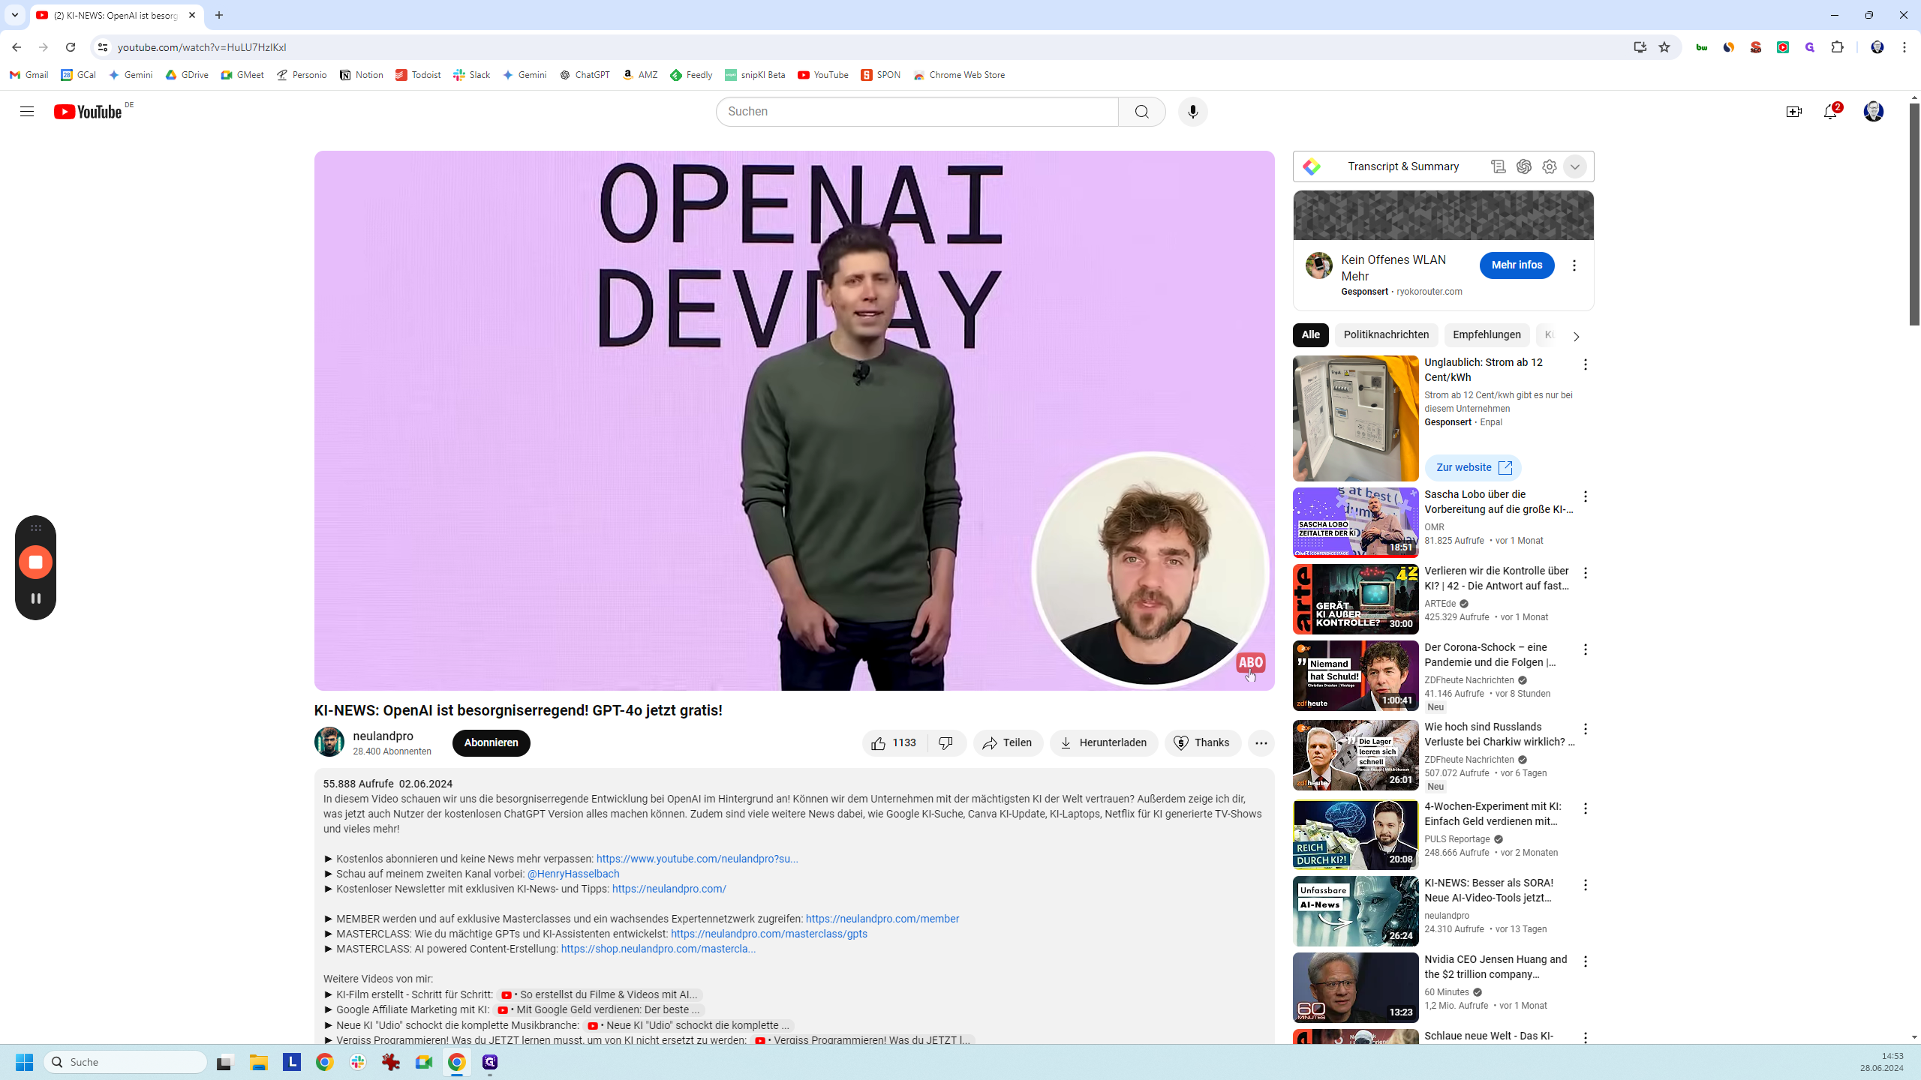This screenshot has height=1080, width=1921.
Task: Open menu for Nvidia CEO Jensen Huang video
Action: [1585, 961]
